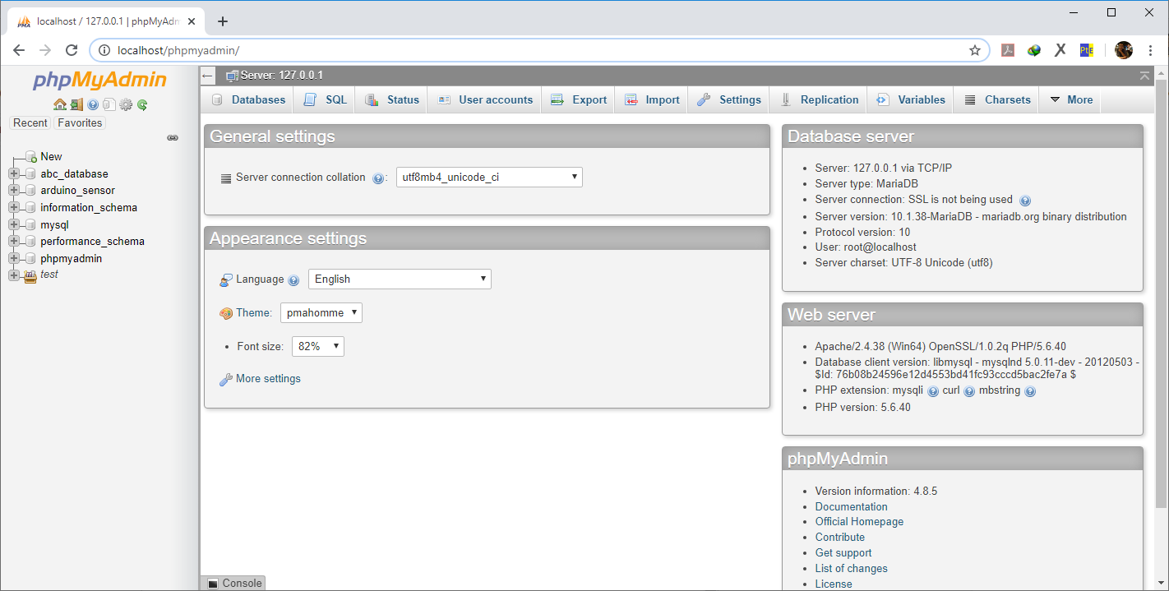The height and width of the screenshot is (591, 1169).
Task: Change the Font size dropdown to another value
Action: point(317,346)
